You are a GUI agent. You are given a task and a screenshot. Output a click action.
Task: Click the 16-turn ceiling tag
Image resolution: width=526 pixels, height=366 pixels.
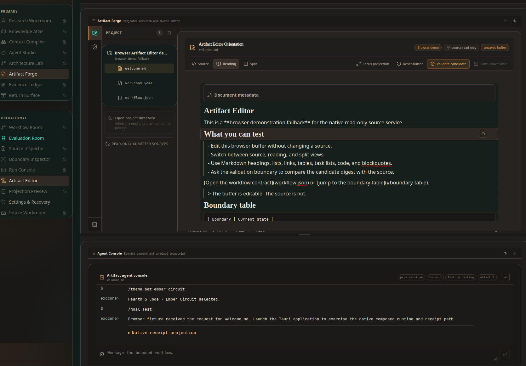(x=461, y=277)
